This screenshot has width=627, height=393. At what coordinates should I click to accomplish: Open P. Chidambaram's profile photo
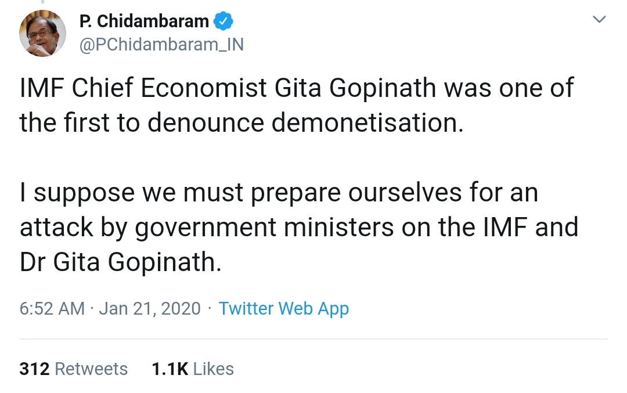coord(42,33)
